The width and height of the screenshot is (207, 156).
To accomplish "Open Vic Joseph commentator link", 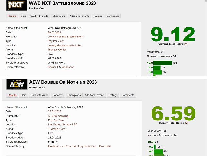I will pos(68,67).
